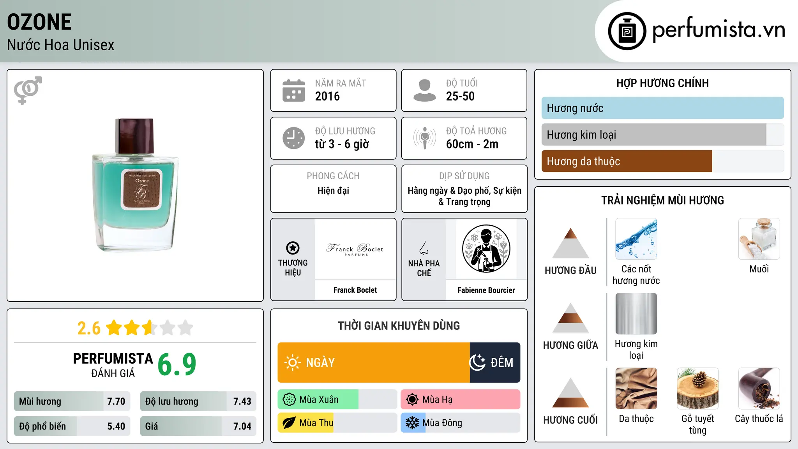Image resolution: width=798 pixels, height=449 pixels.
Task: Click the Độ lưu hương 7.43 score bar
Action: 198,401
